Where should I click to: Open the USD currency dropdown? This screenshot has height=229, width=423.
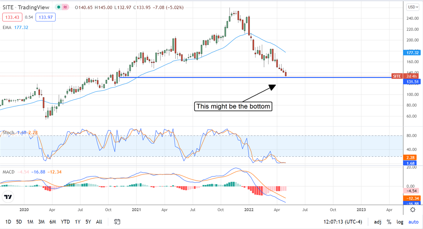[x=413, y=7]
